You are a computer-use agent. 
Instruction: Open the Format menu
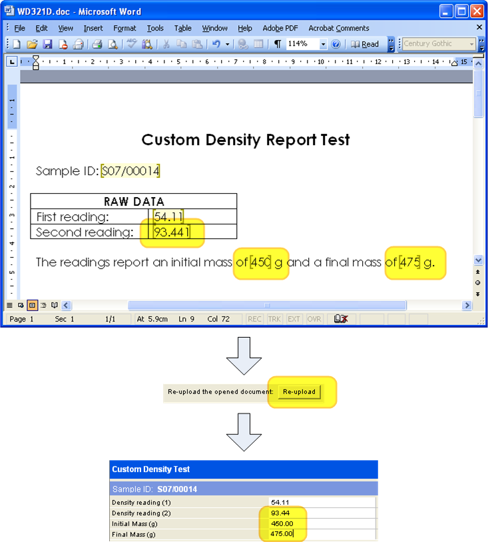point(124,28)
